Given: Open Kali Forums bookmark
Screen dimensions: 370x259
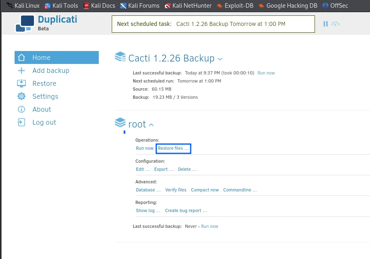Looking at the screenshot, I should pyautogui.click(x=140, y=5).
